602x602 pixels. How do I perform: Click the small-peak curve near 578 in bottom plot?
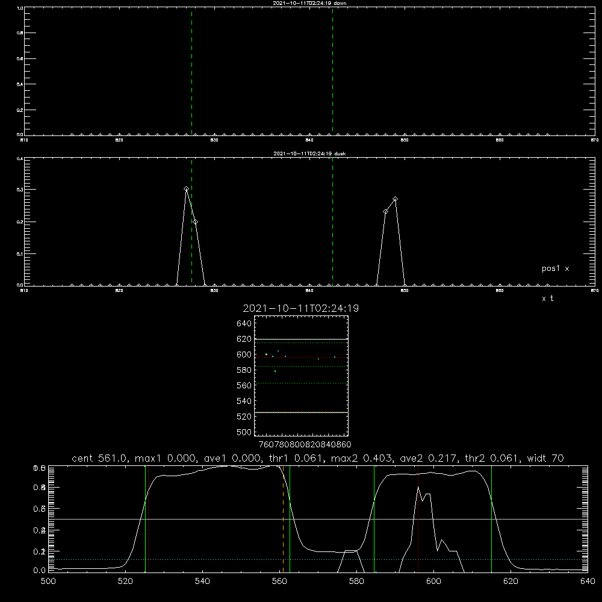(350, 551)
